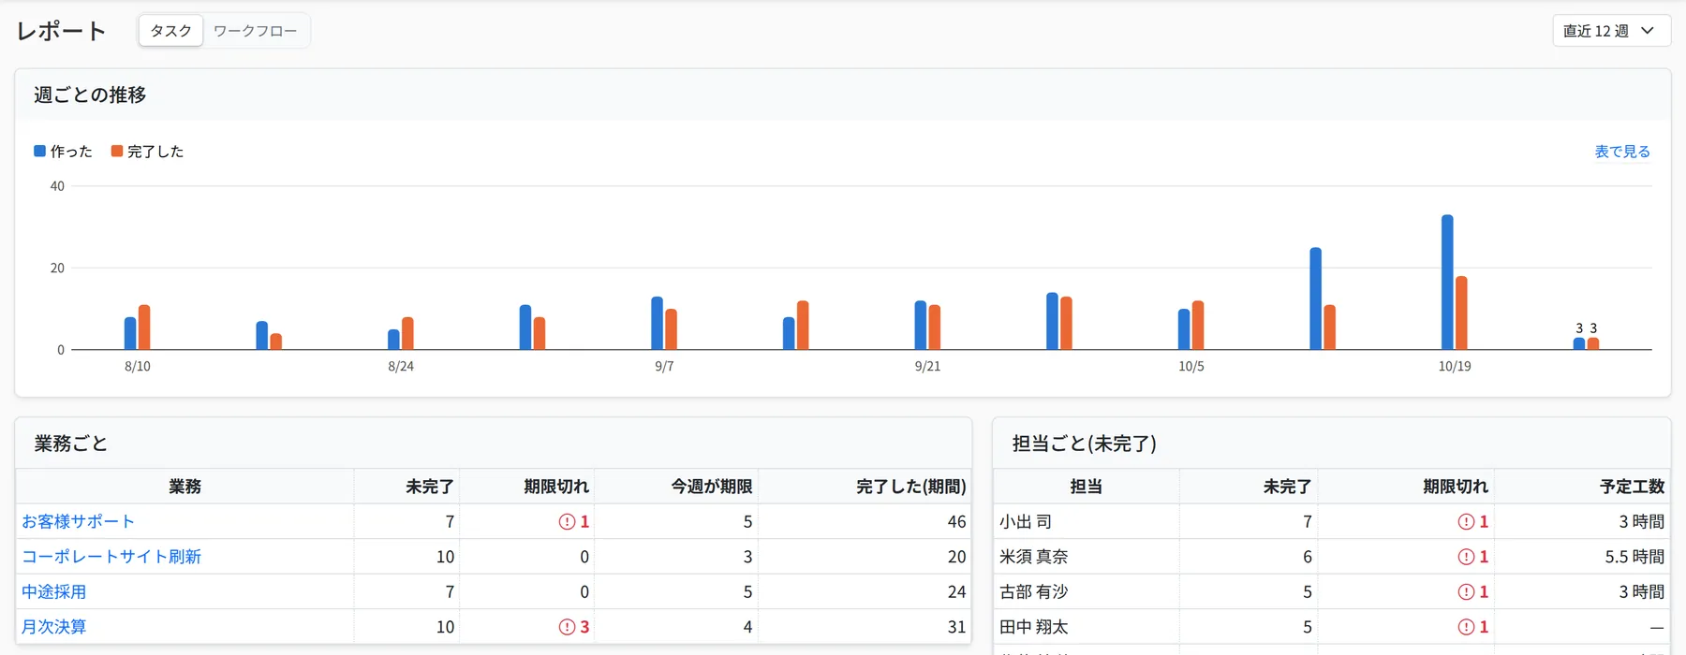The height and width of the screenshot is (655, 1686).
Task: Click overdue warning icon in 月次決算 row
Action: click(567, 627)
